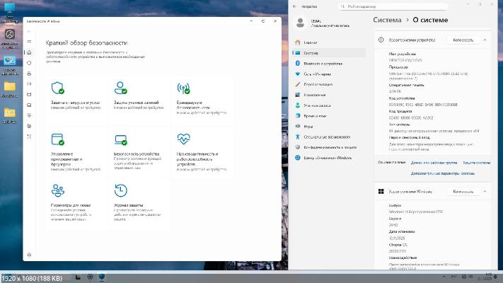Screen dimensions: 503x283
Task: Show hidden system tray icons chevron
Action: coord(445,276)
